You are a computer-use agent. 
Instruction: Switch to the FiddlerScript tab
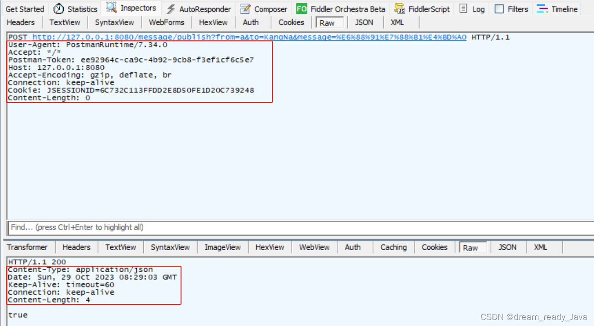[423, 9]
